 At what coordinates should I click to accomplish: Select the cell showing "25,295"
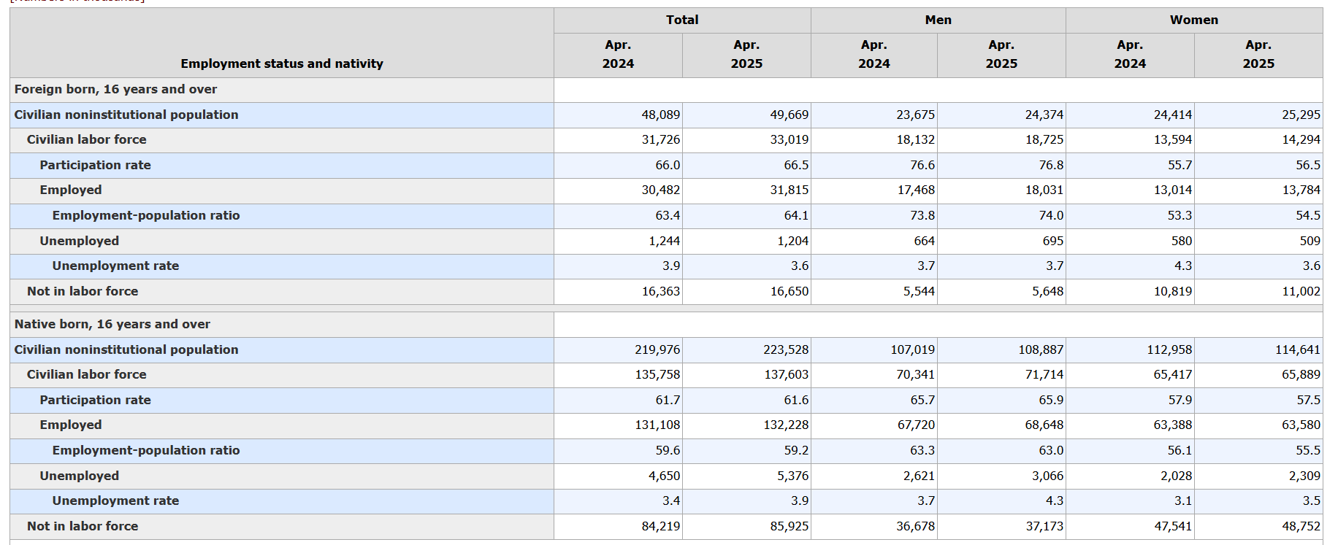coord(1301,115)
